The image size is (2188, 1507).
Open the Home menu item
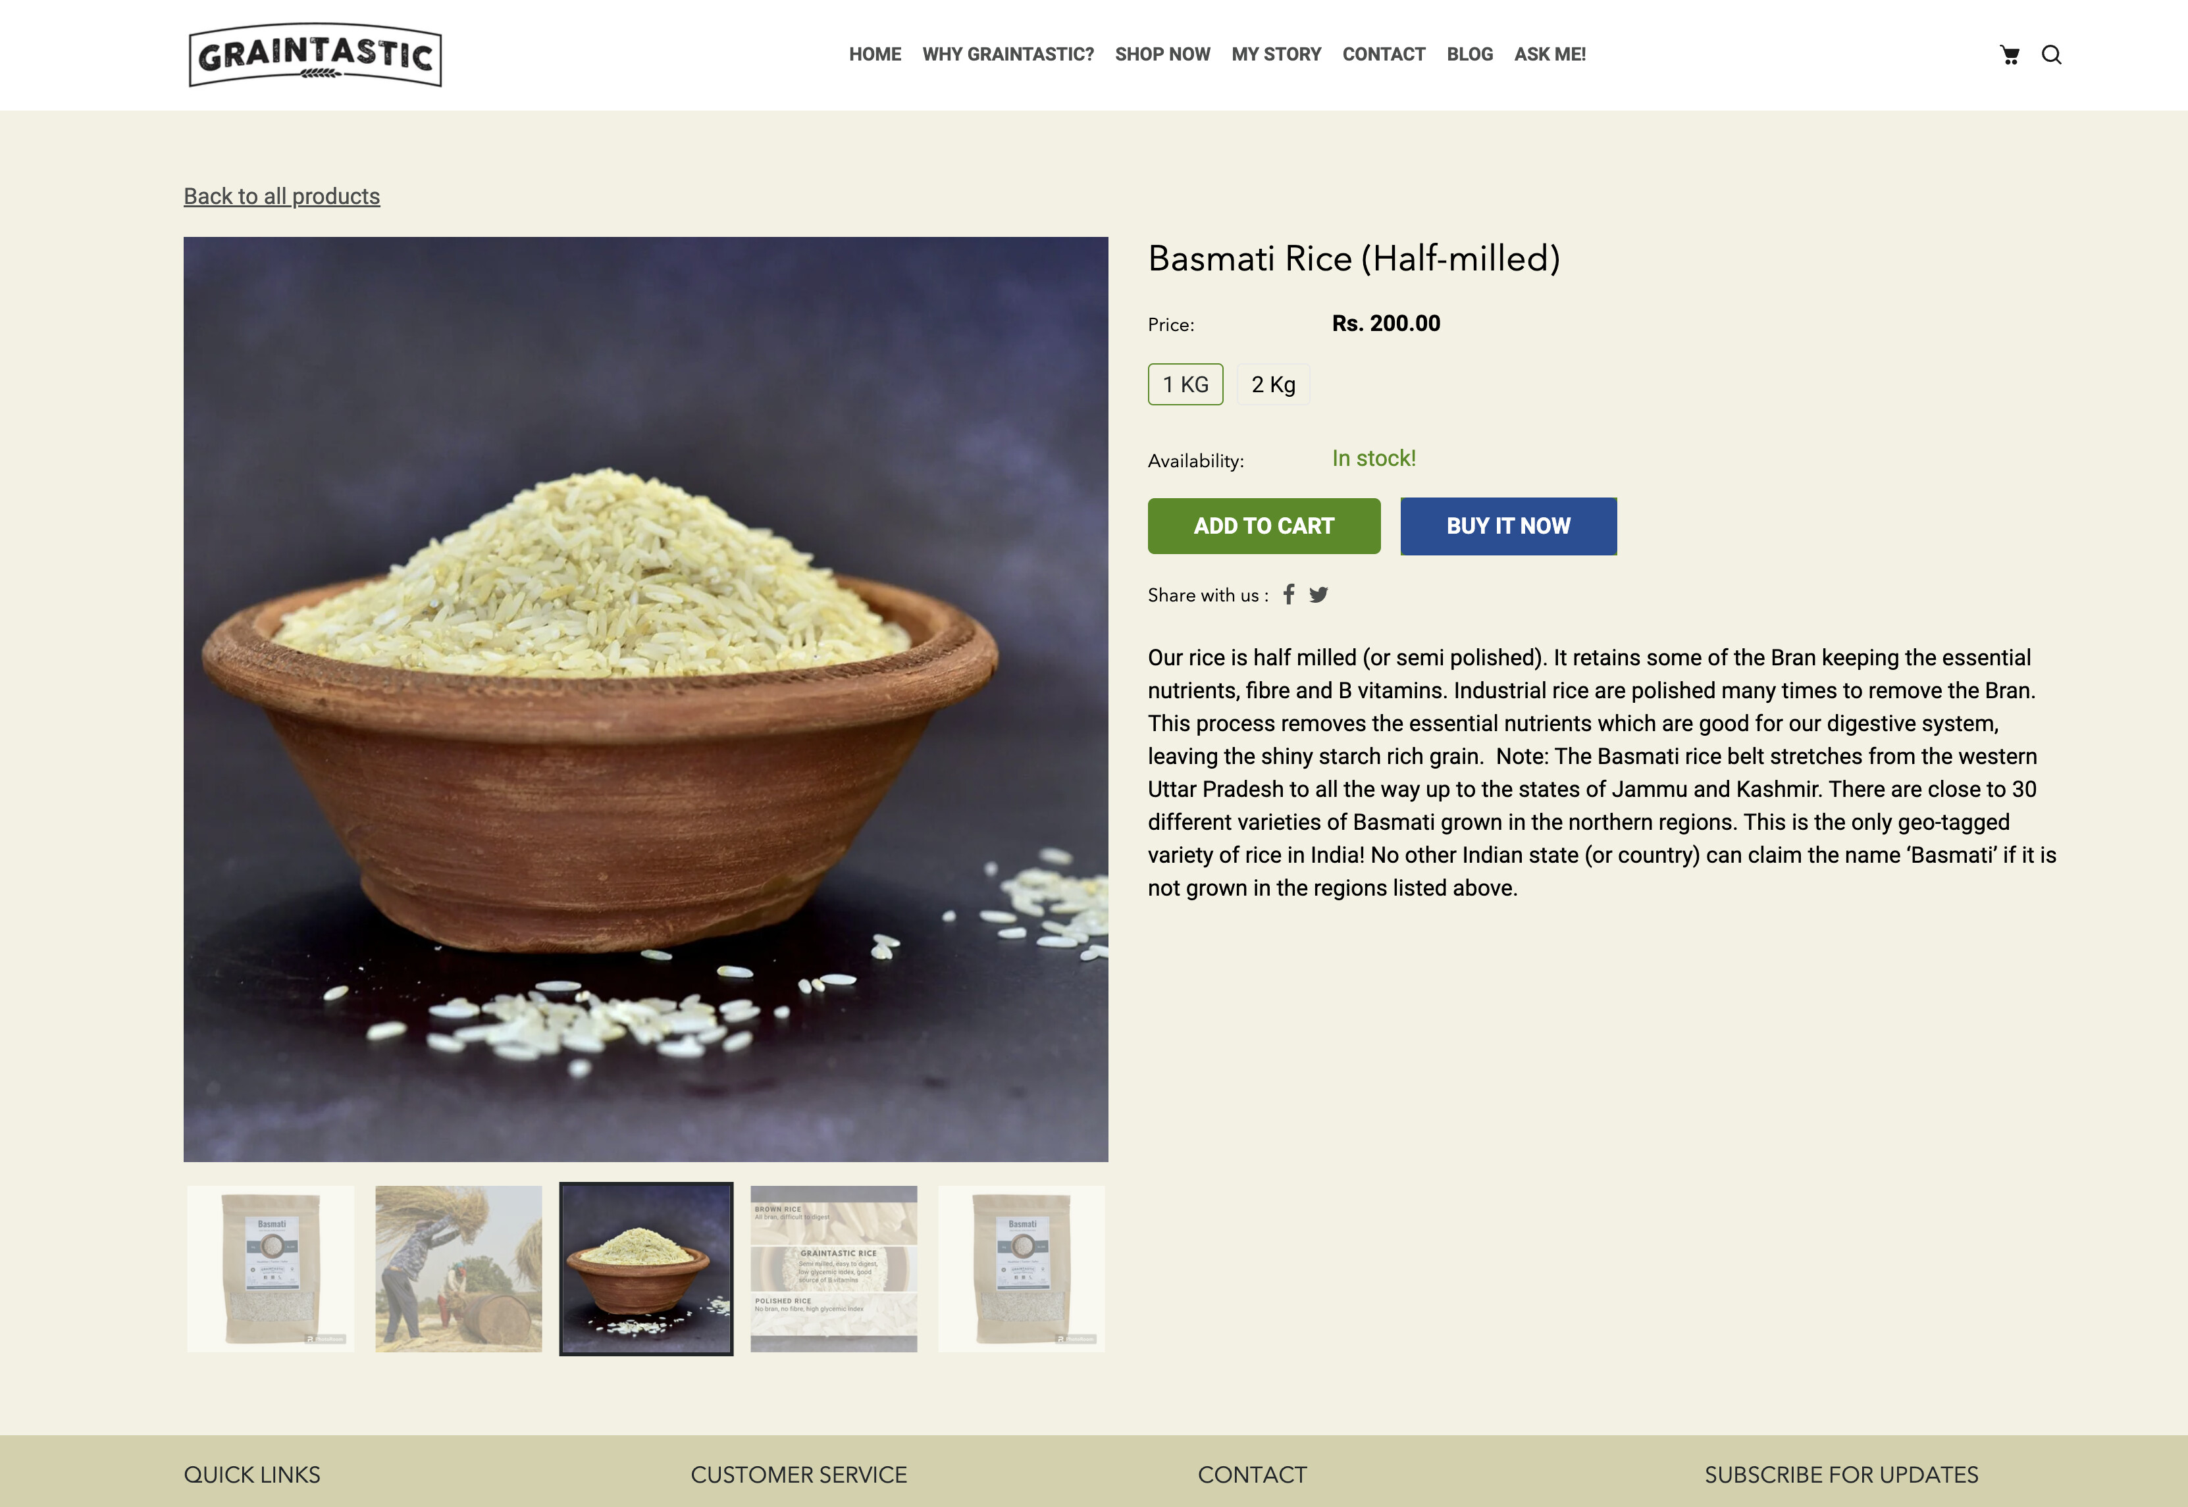pos(874,55)
